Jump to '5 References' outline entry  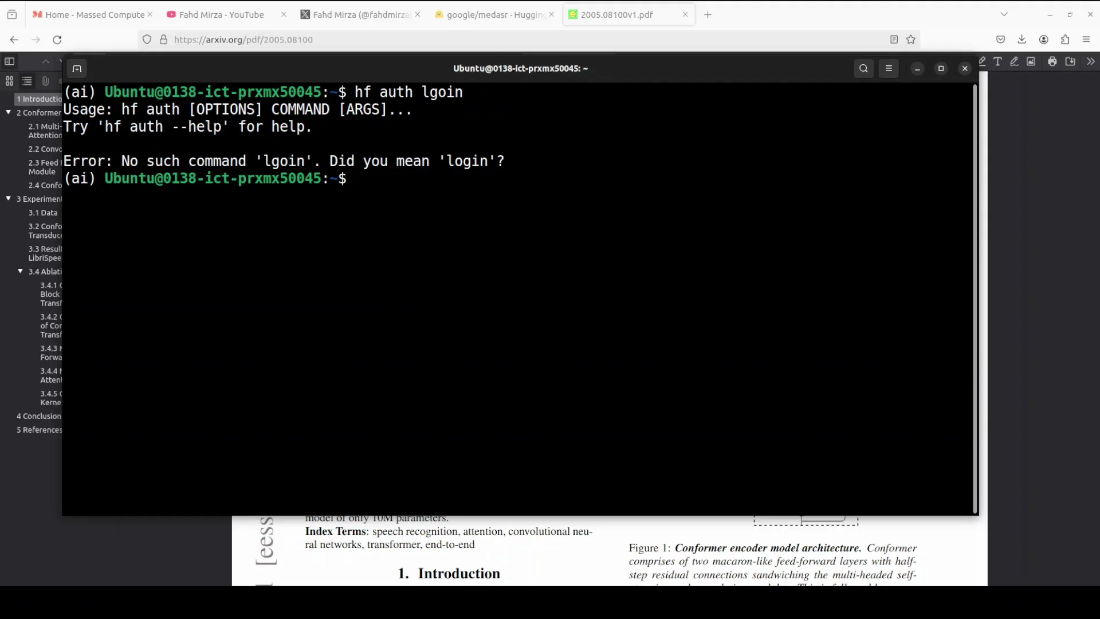click(x=39, y=430)
